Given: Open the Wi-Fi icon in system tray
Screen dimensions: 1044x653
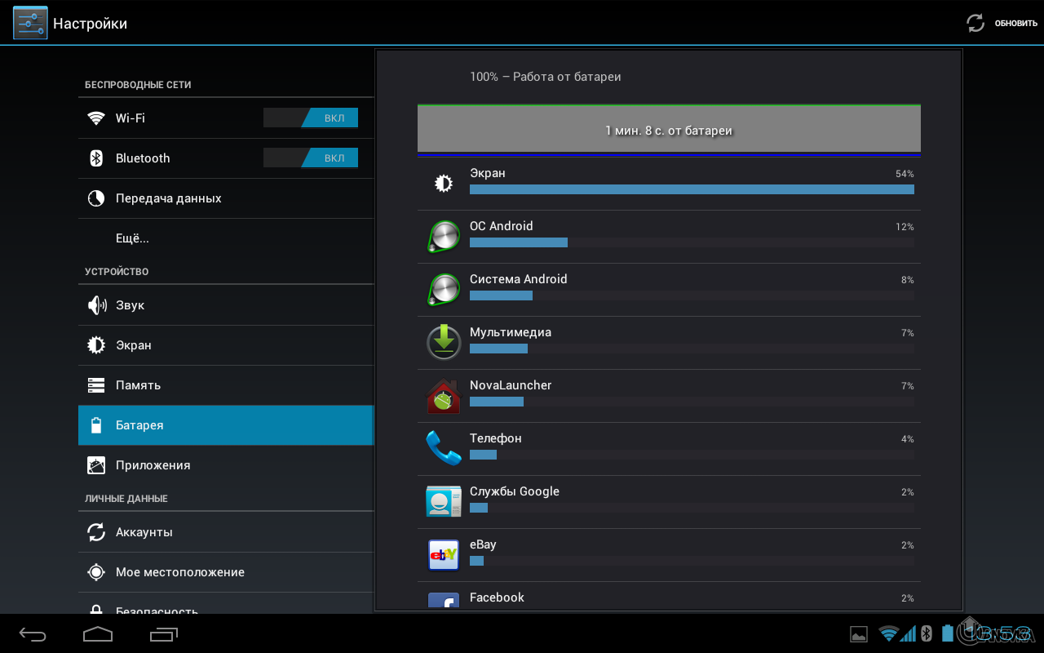Looking at the screenshot, I should 888,633.
